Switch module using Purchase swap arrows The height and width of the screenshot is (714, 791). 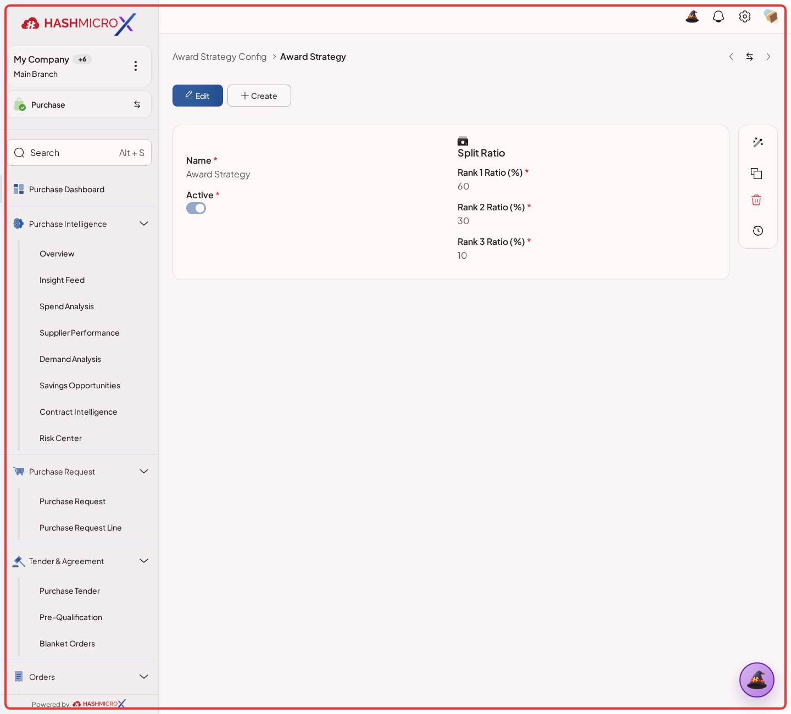point(137,104)
